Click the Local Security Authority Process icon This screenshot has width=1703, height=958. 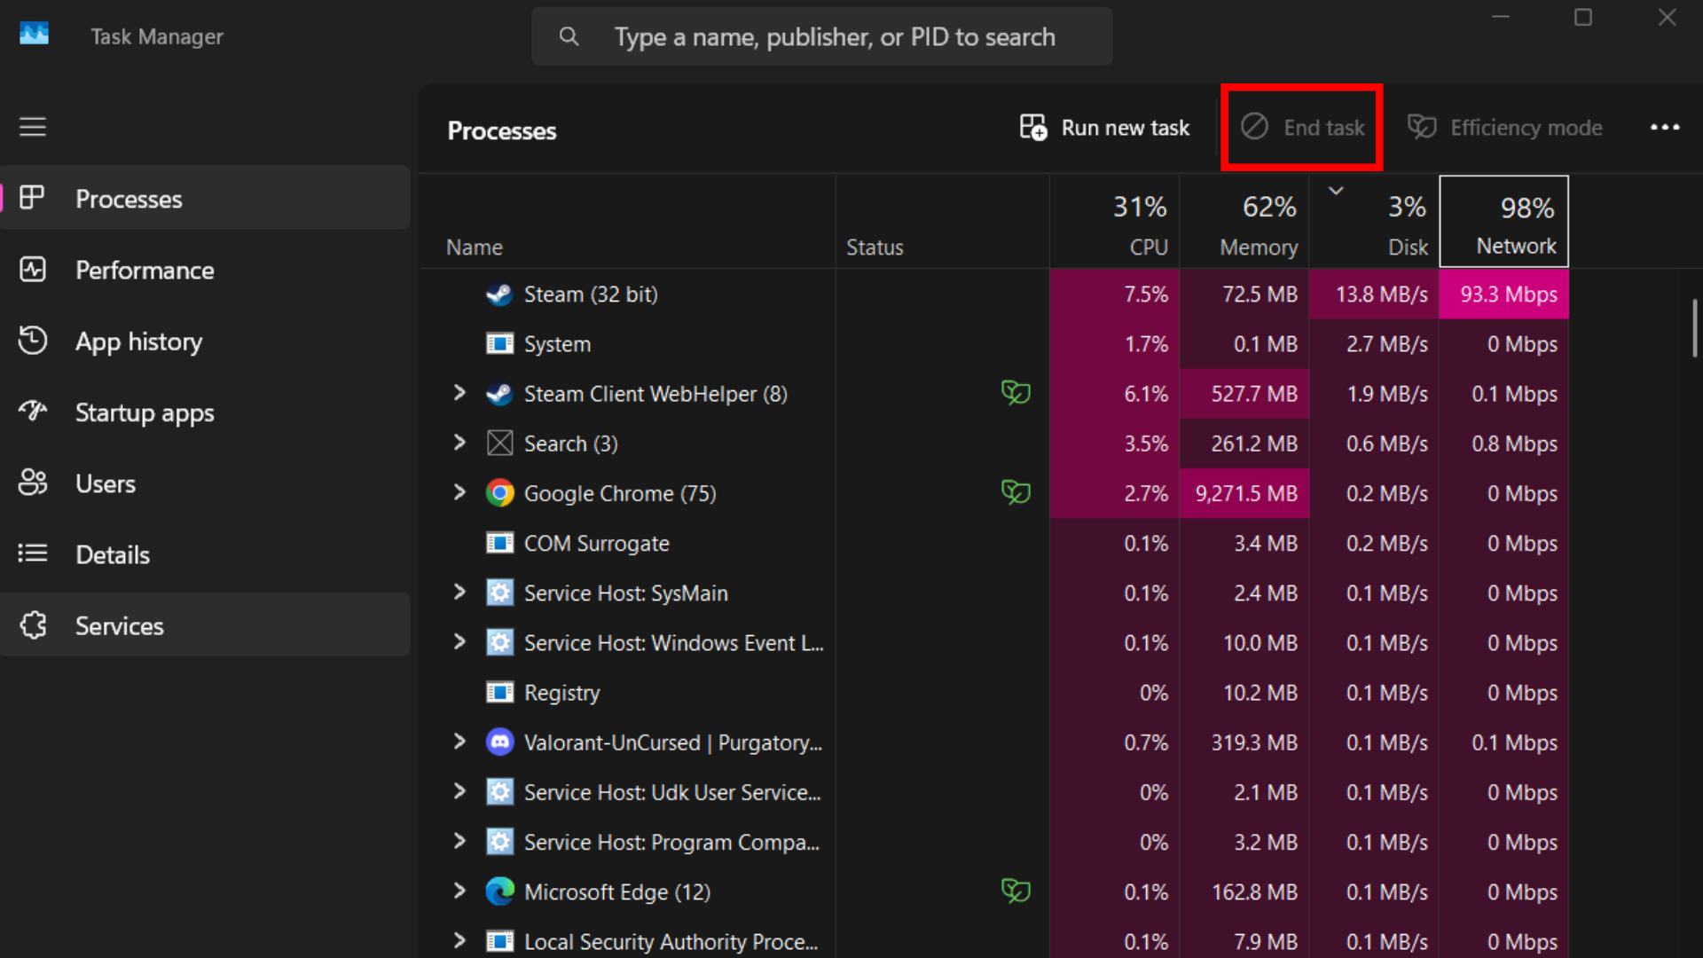pyautogui.click(x=499, y=941)
